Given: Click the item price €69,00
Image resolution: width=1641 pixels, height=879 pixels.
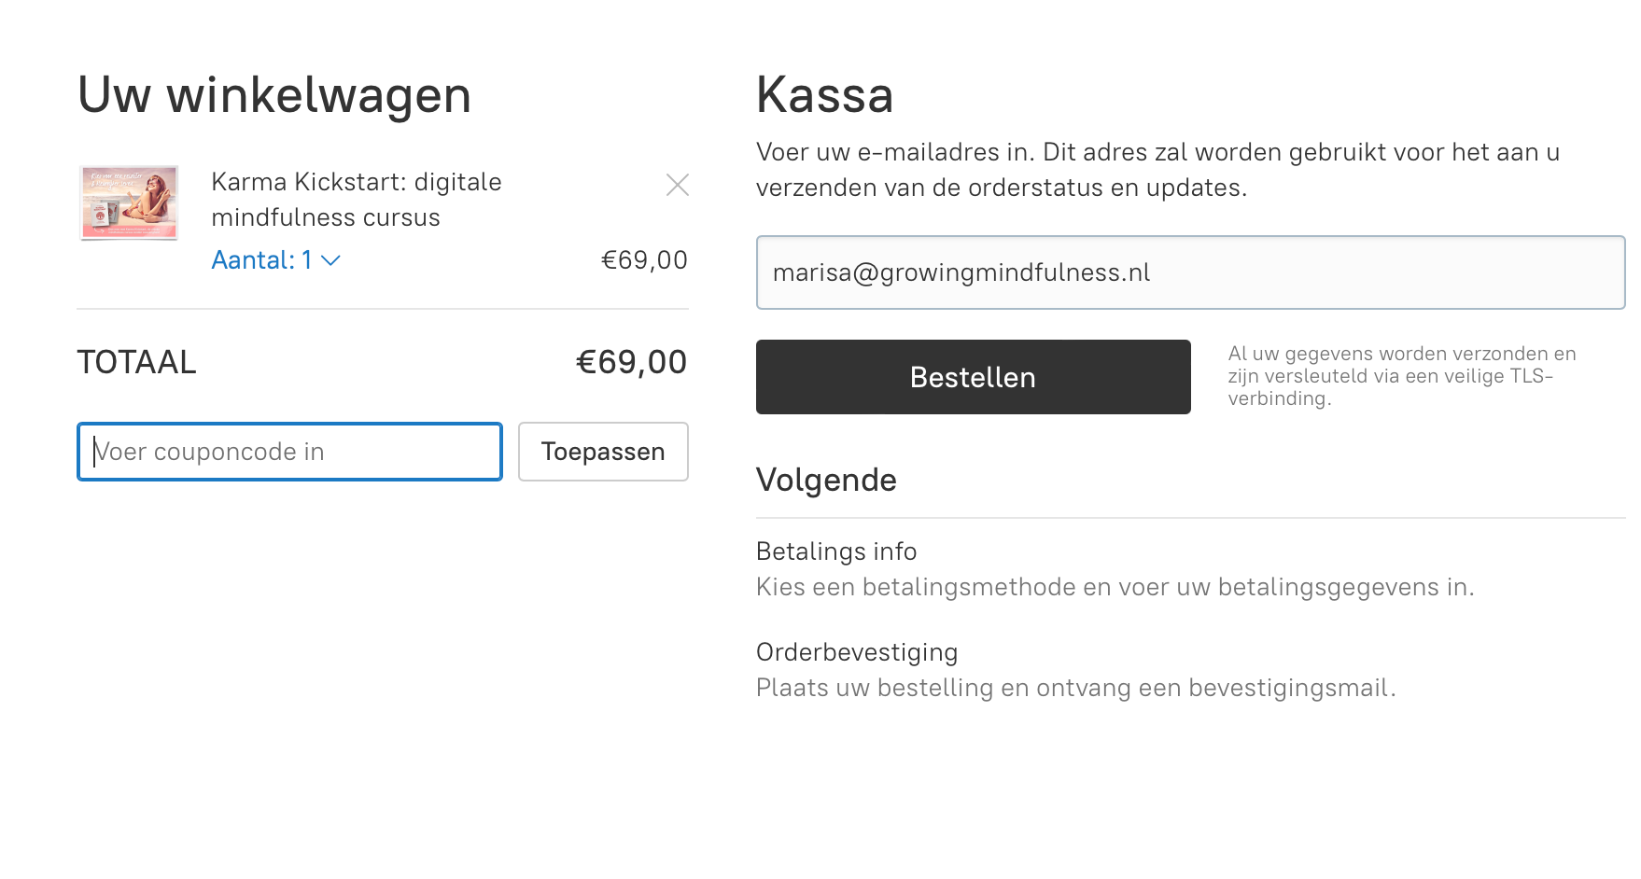Looking at the screenshot, I should point(644,260).
